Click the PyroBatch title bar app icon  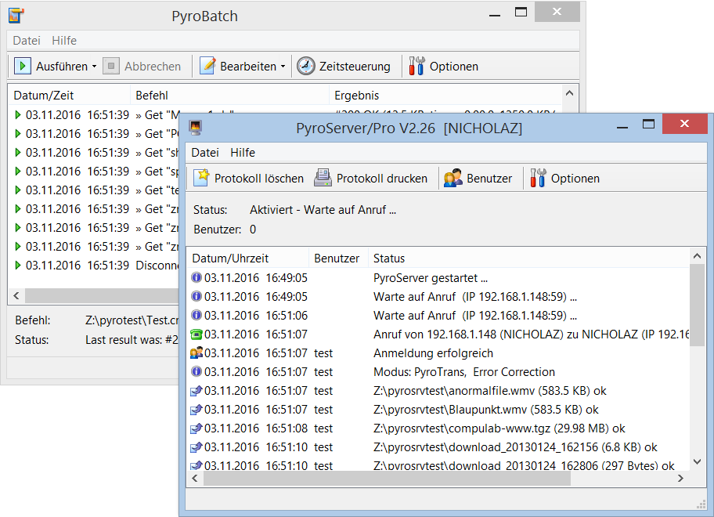coord(16,16)
